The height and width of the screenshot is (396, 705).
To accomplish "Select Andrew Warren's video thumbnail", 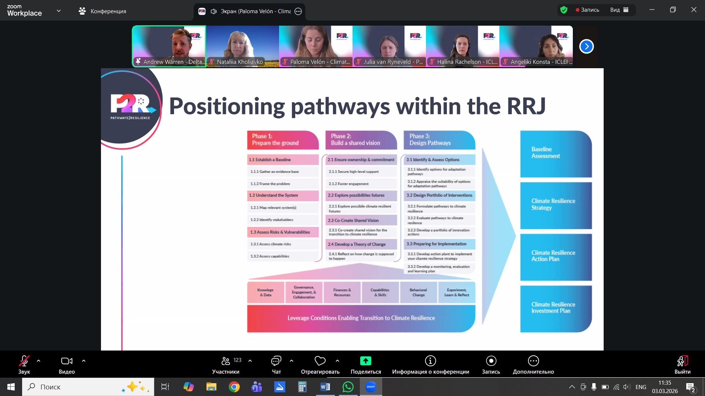I will [169, 46].
